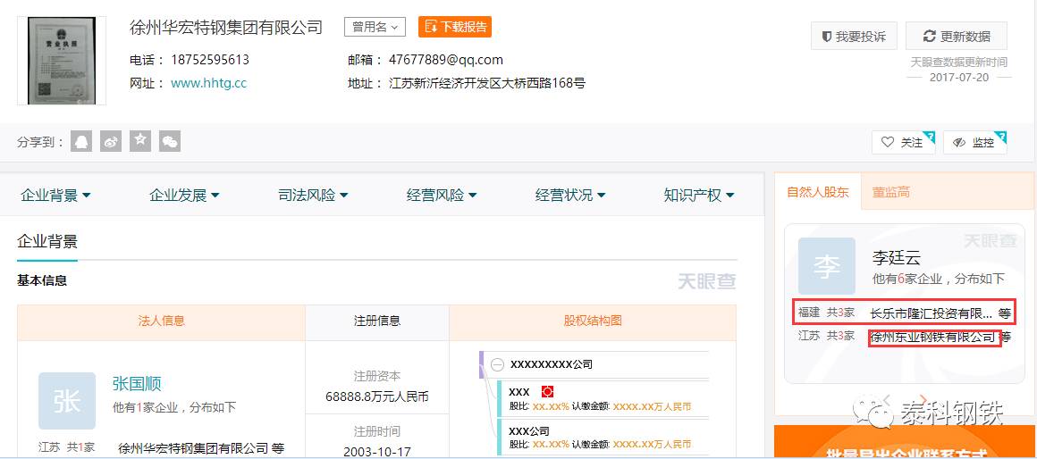The width and height of the screenshot is (1037, 459).
Task: Share to WeChat icon
Action: click(x=170, y=141)
